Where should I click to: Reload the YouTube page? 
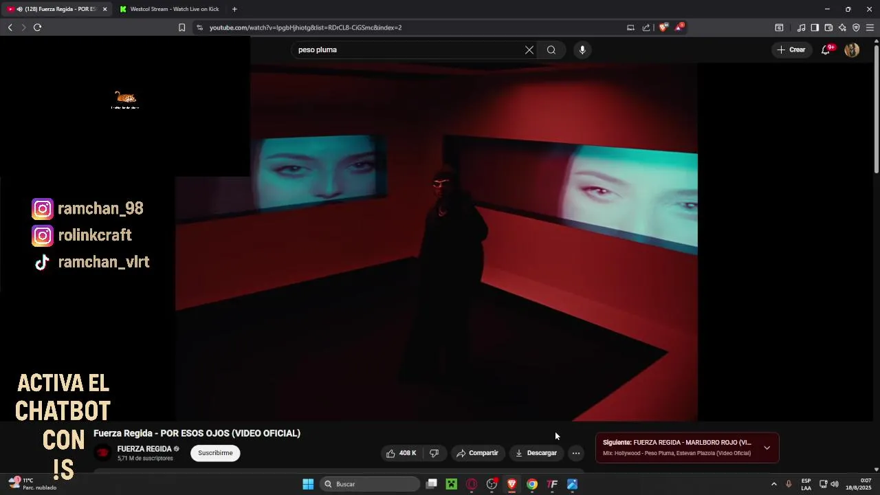[37, 27]
